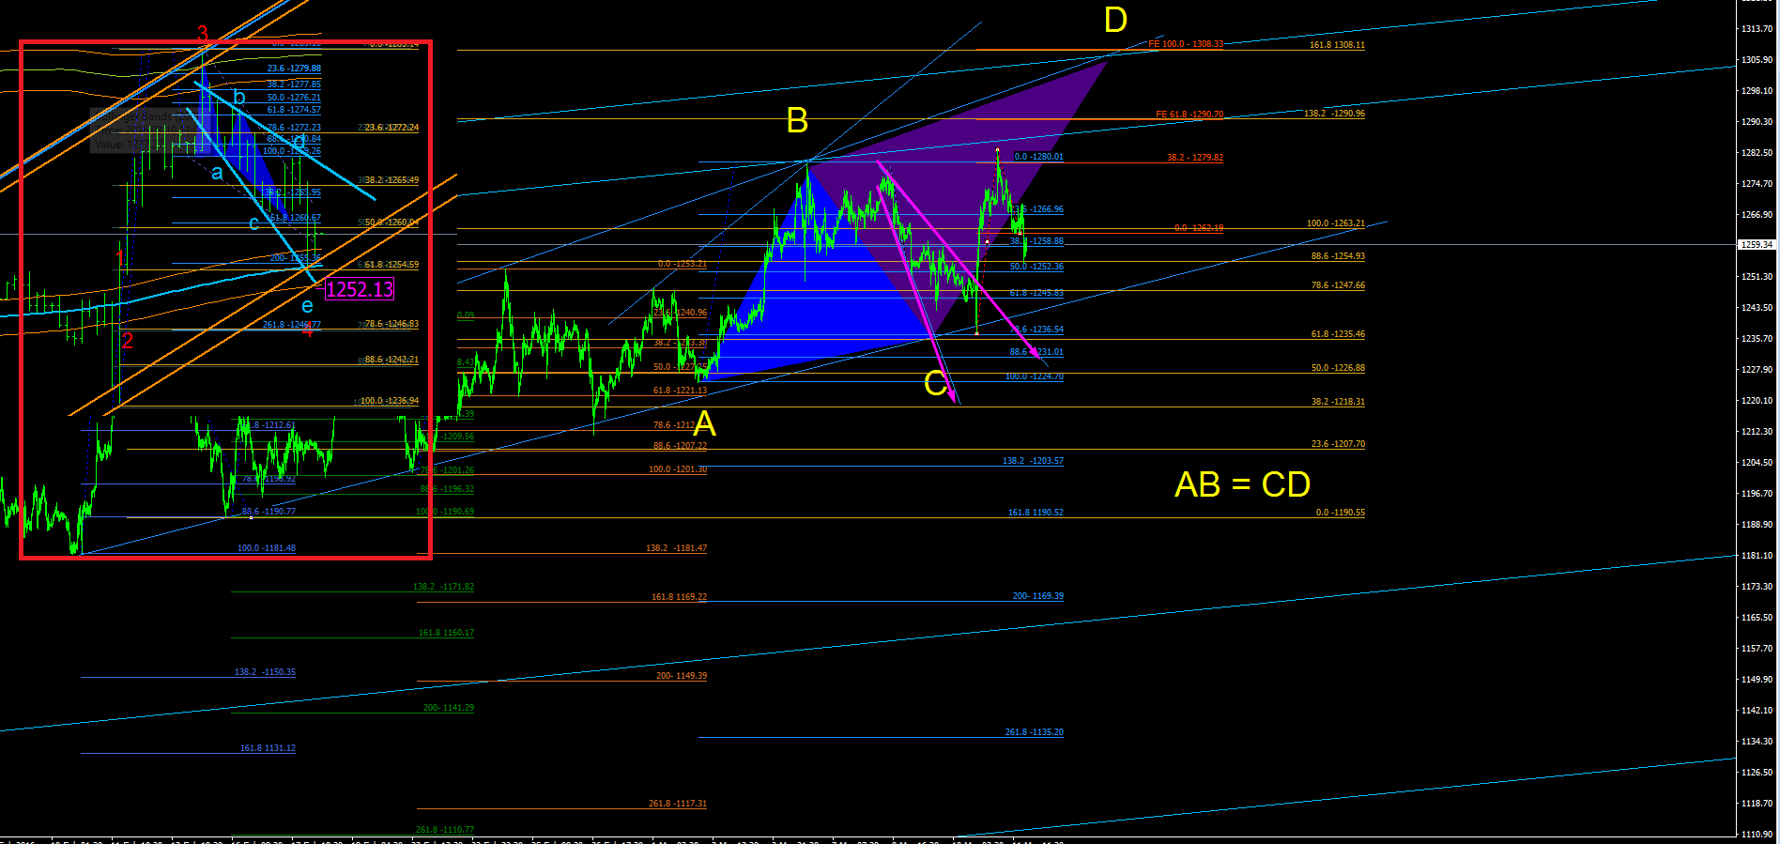
Task: Click the "88.6 -1207.22" Fibonacci label
Action: coord(680,446)
